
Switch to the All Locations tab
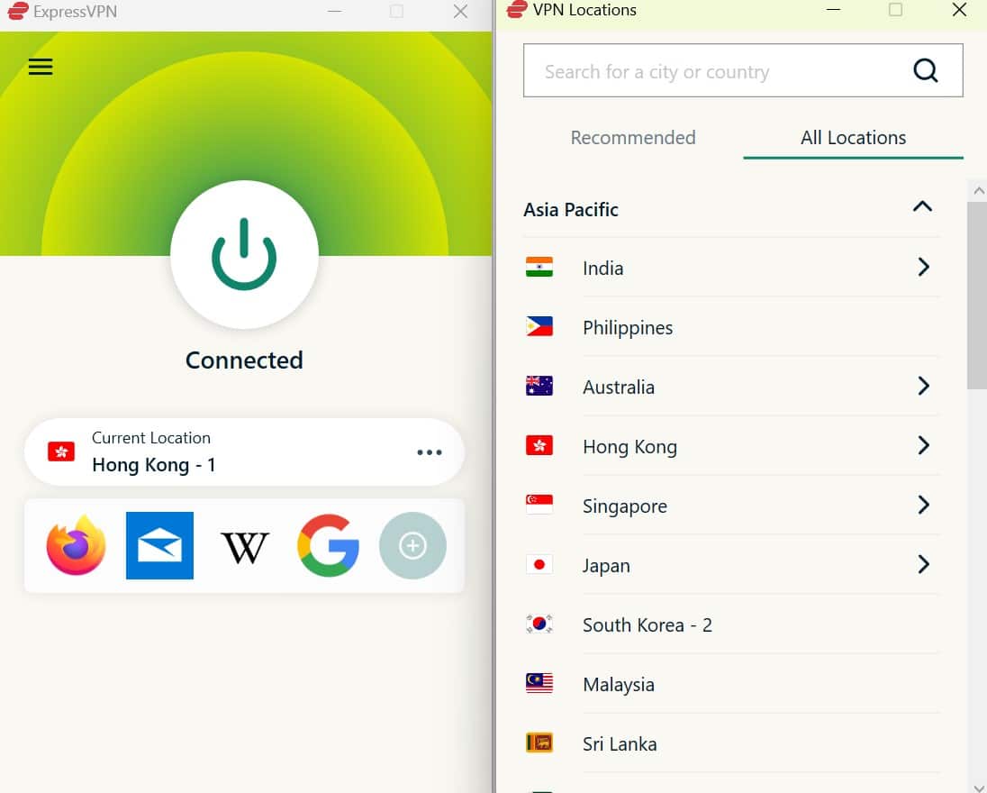(853, 137)
